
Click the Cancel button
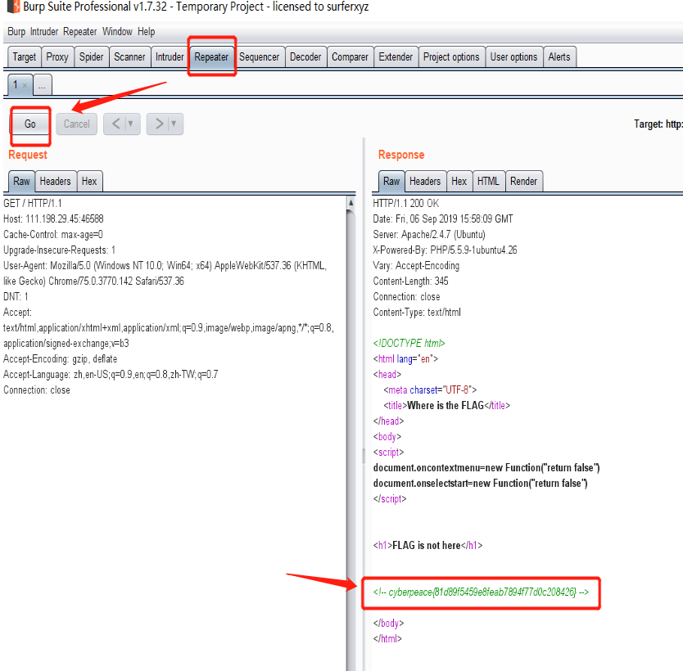77,124
